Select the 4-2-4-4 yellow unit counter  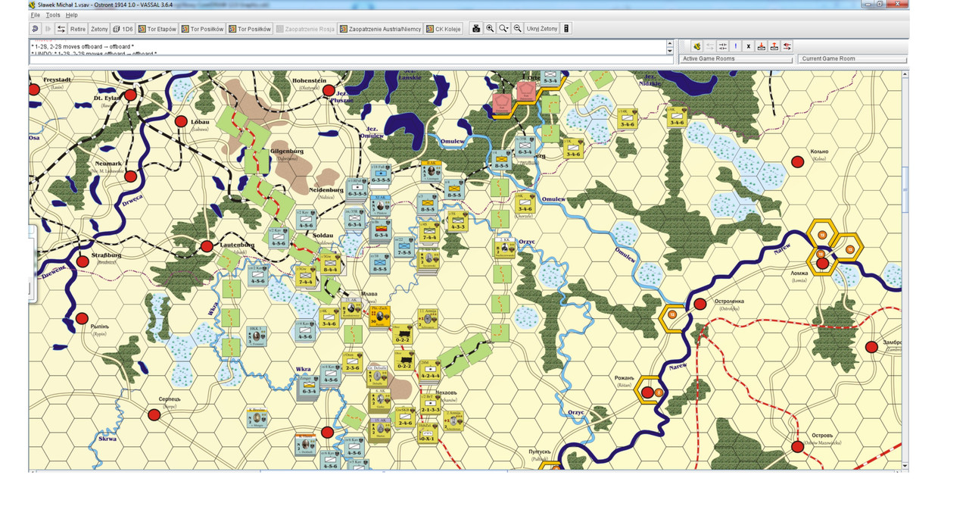click(x=429, y=369)
